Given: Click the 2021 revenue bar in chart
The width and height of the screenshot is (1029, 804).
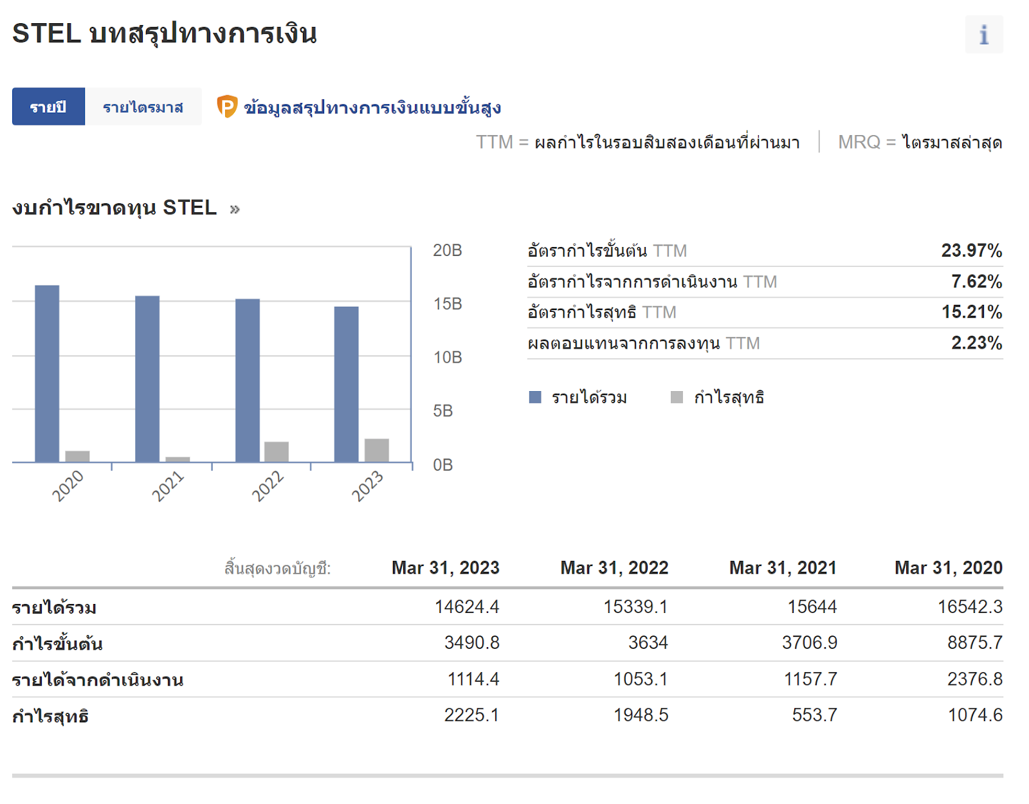Looking at the screenshot, I should coord(147,379).
